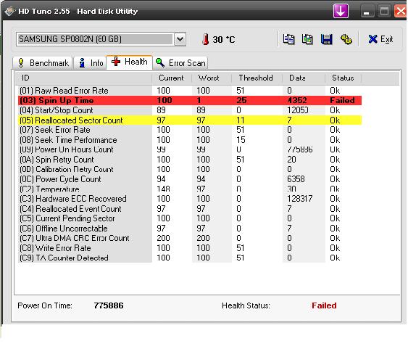Click data value 6358 for Power Cycle Count

coord(296,179)
